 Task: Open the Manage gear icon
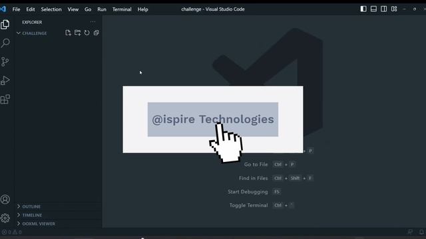[x=5, y=218]
